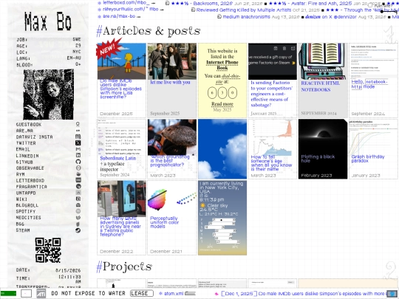This screenshot has width=399, height=299.
Task: Open the Avatar: Fire and Ash review
Action: pyautogui.click(x=310, y=3)
